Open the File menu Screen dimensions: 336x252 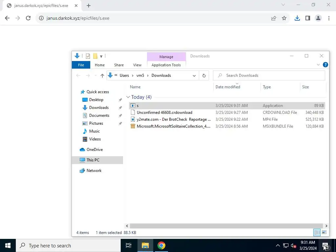pos(81,65)
